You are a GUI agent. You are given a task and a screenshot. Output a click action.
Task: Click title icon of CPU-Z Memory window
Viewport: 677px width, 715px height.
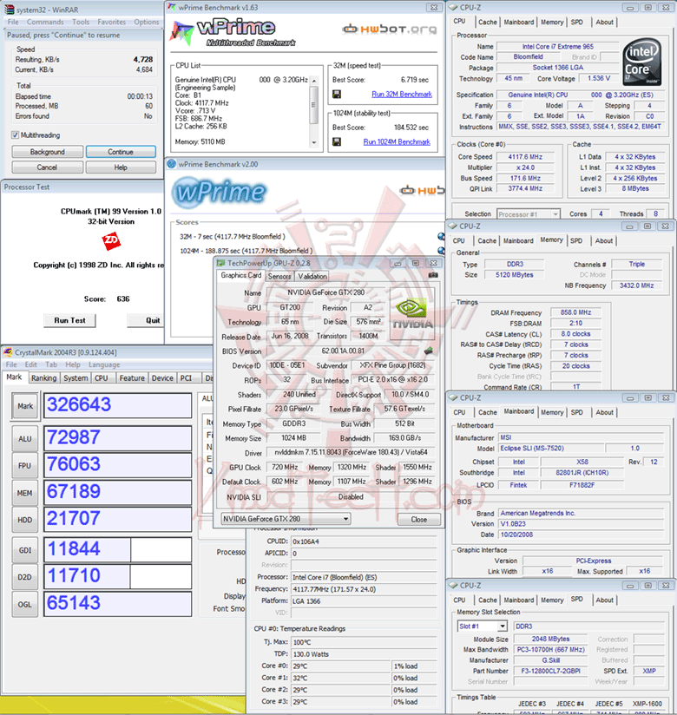(452, 226)
